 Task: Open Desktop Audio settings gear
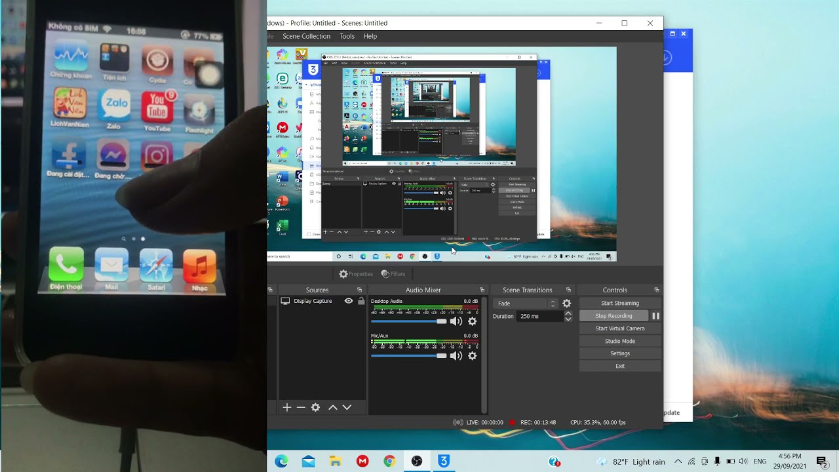point(472,321)
